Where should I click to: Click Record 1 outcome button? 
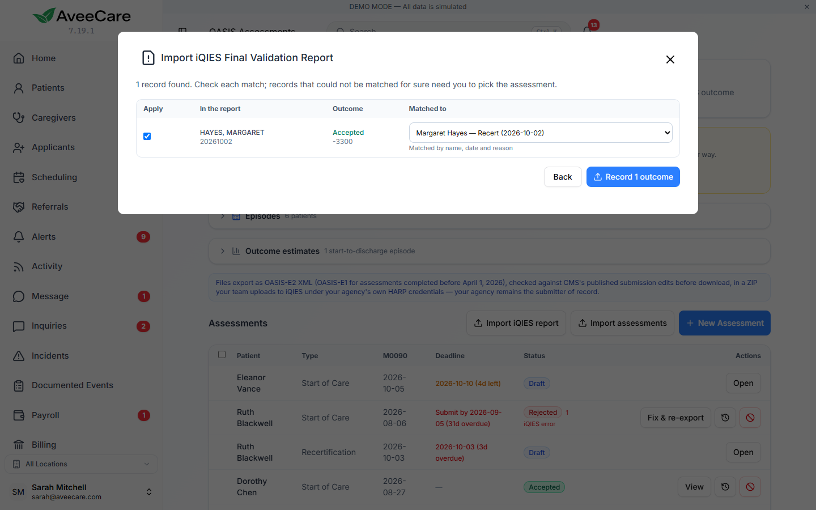point(633,177)
